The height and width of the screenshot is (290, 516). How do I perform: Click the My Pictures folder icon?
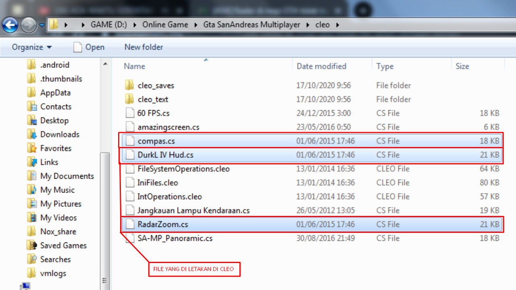coord(32,204)
